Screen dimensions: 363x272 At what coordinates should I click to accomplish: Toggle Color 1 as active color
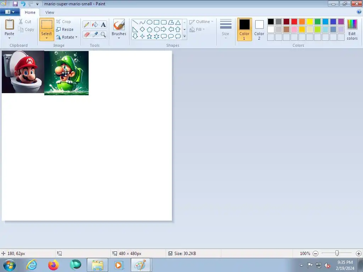[x=245, y=29]
